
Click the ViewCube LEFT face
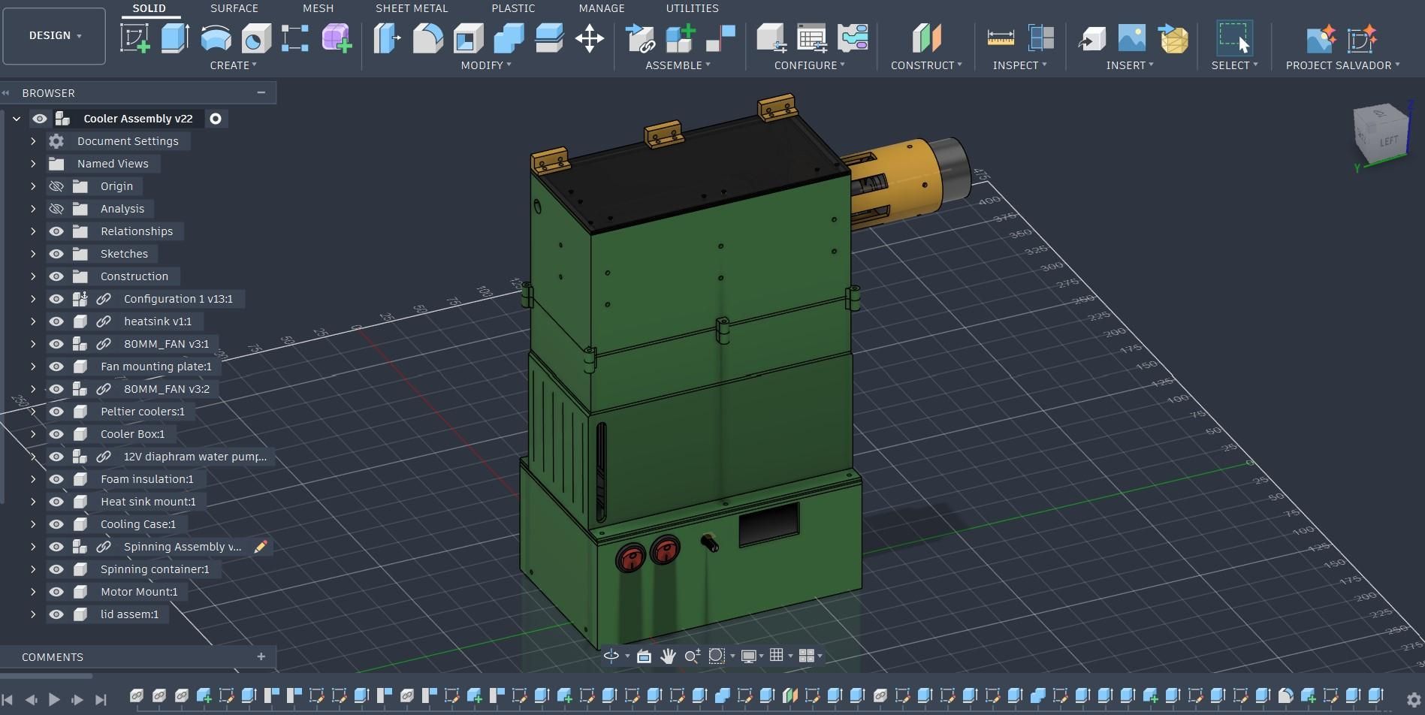(1388, 140)
